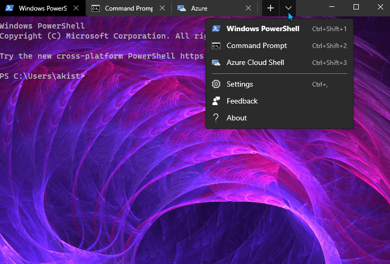The image size is (390, 264).
Task: Click the 'Windows PowerShell' header line in terminal
Action: pos(42,26)
